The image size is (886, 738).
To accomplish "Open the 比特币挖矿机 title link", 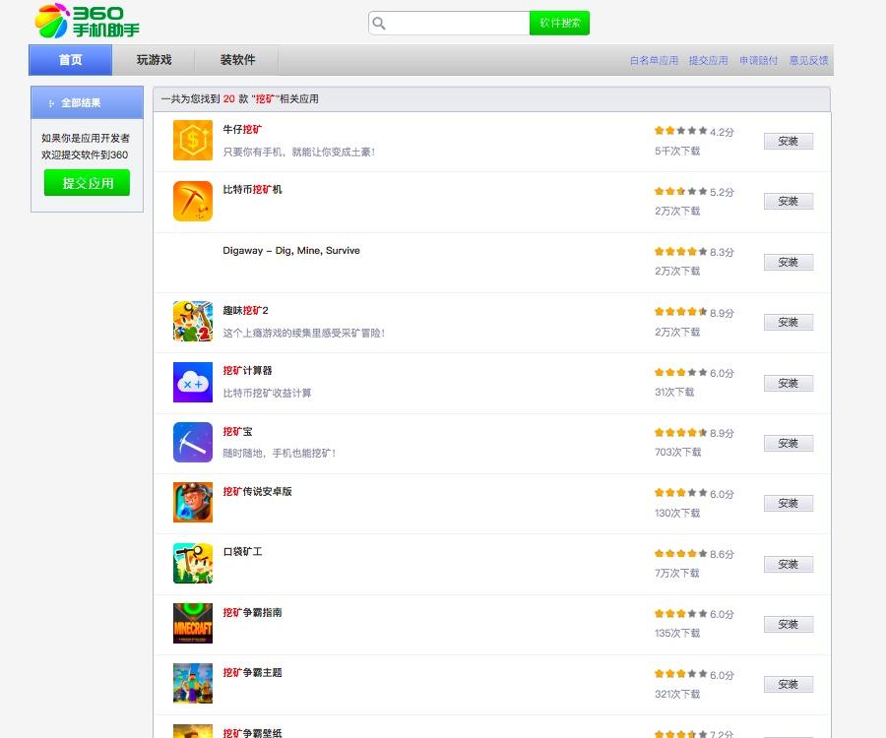I will point(252,189).
